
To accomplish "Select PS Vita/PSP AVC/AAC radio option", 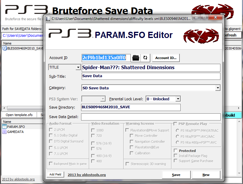I will (x=177, y=136).
